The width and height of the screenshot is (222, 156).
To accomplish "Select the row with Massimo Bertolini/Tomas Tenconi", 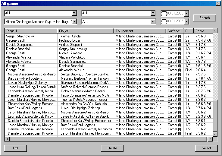I will pyautogui.click(x=109, y=78).
